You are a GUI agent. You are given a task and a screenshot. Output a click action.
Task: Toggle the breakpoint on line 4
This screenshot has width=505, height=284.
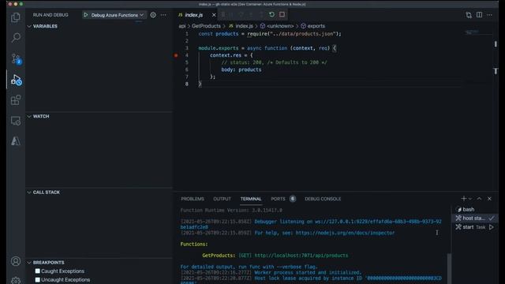click(x=176, y=55)
